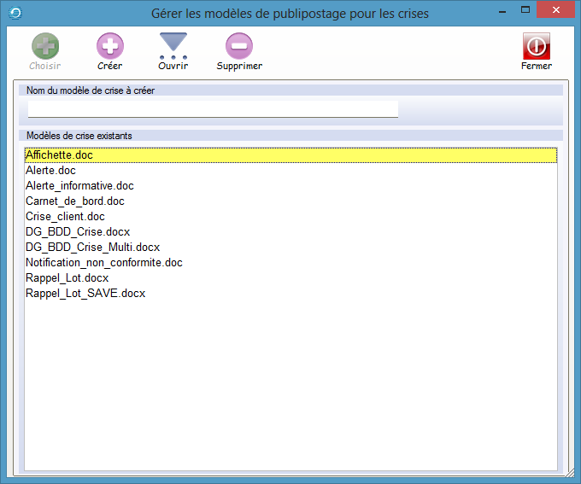Image resolution: width=581 pixels, height=484 pixels.
Task: Choose Carnet_de_bord.doc in the list
Action: coord(75,201)
